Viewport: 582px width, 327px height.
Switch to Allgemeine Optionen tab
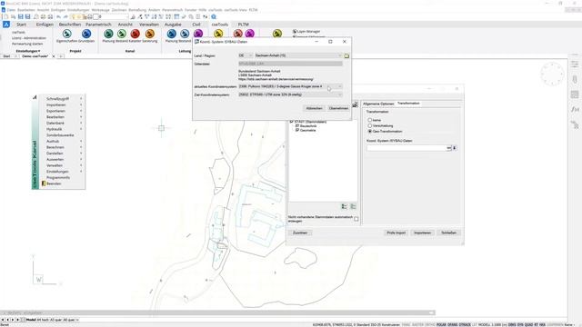click(x=378, y=104)
